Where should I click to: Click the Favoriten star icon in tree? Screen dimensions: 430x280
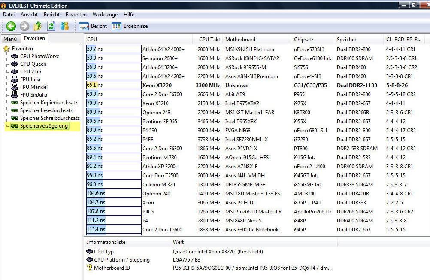(x=6, y=49)
